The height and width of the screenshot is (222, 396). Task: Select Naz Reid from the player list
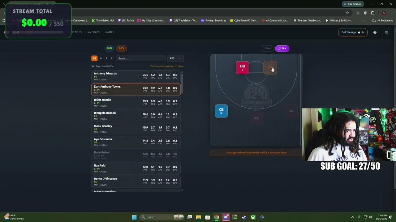[x=136, y=168]
